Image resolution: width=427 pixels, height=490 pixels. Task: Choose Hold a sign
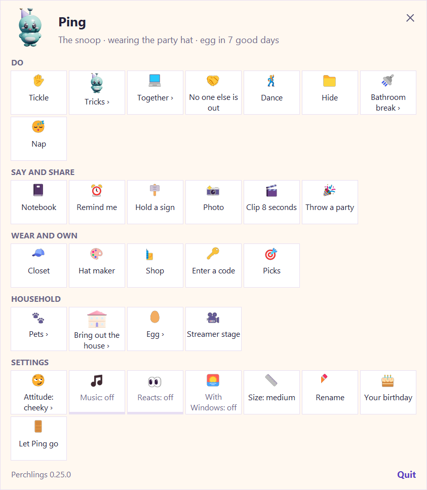(x=155, y=202)
